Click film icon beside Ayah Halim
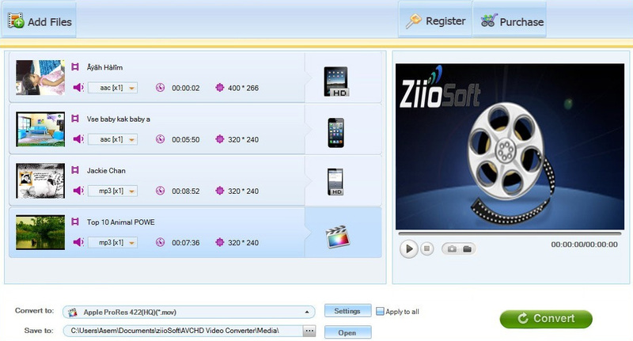 coord(75,67)
